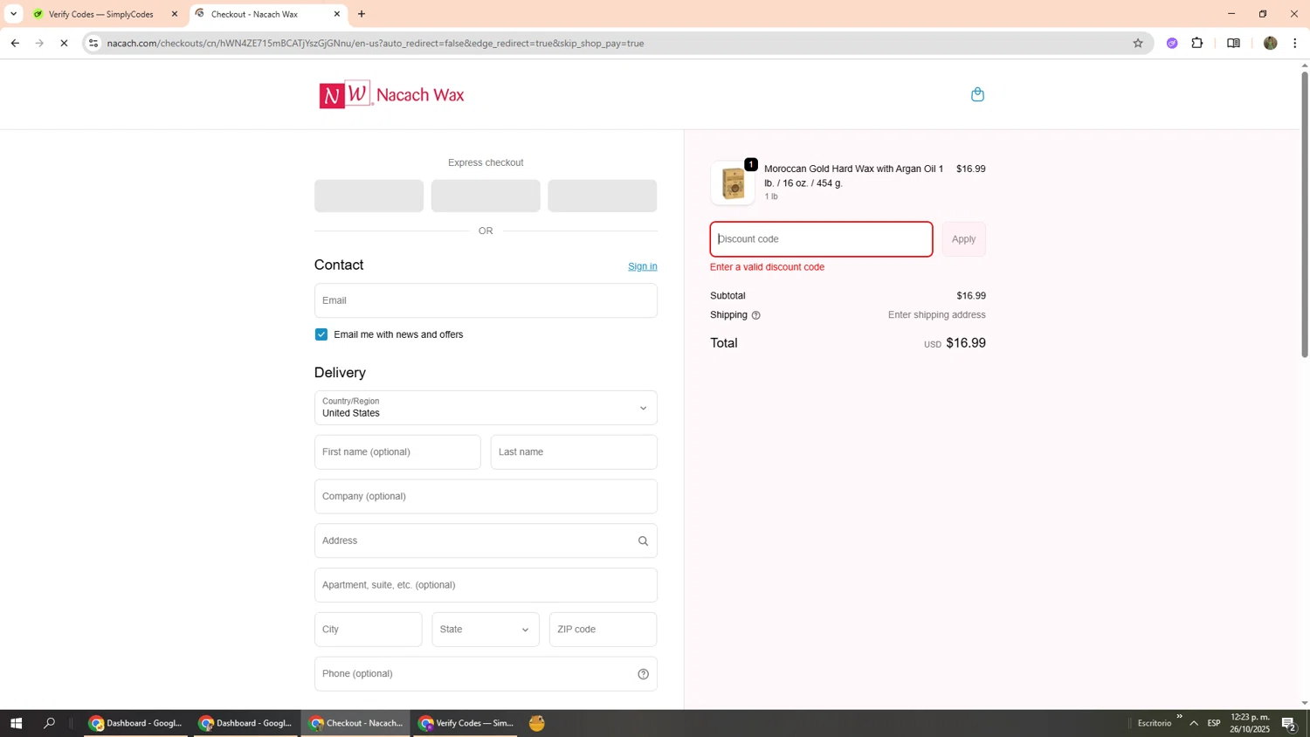Focus the Apartment, suite, etc. field
The width and height of the screenshot is (1310, 737).
click(x=486, y=585)
